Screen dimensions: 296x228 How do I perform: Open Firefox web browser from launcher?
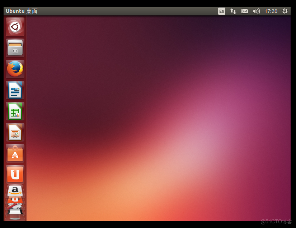click(x=15, y=69)
